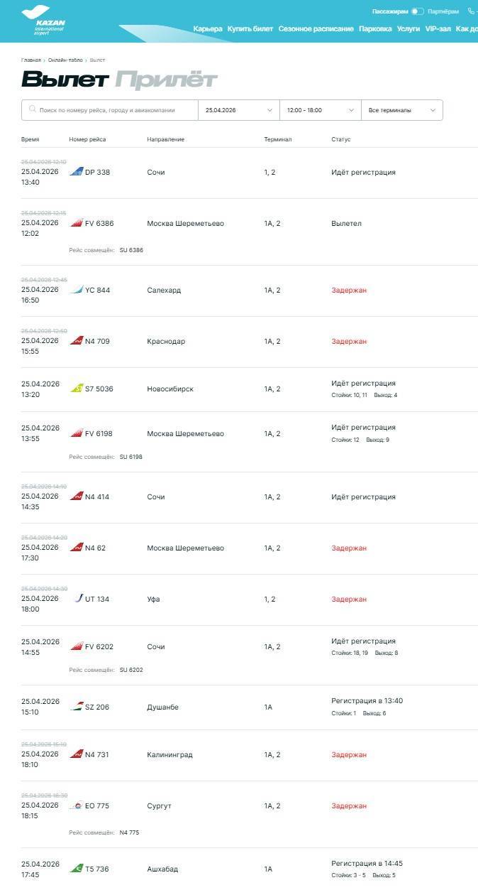Click the airline icon for flight UT 134
The image size is (478, 890).
tap(77, 599)
